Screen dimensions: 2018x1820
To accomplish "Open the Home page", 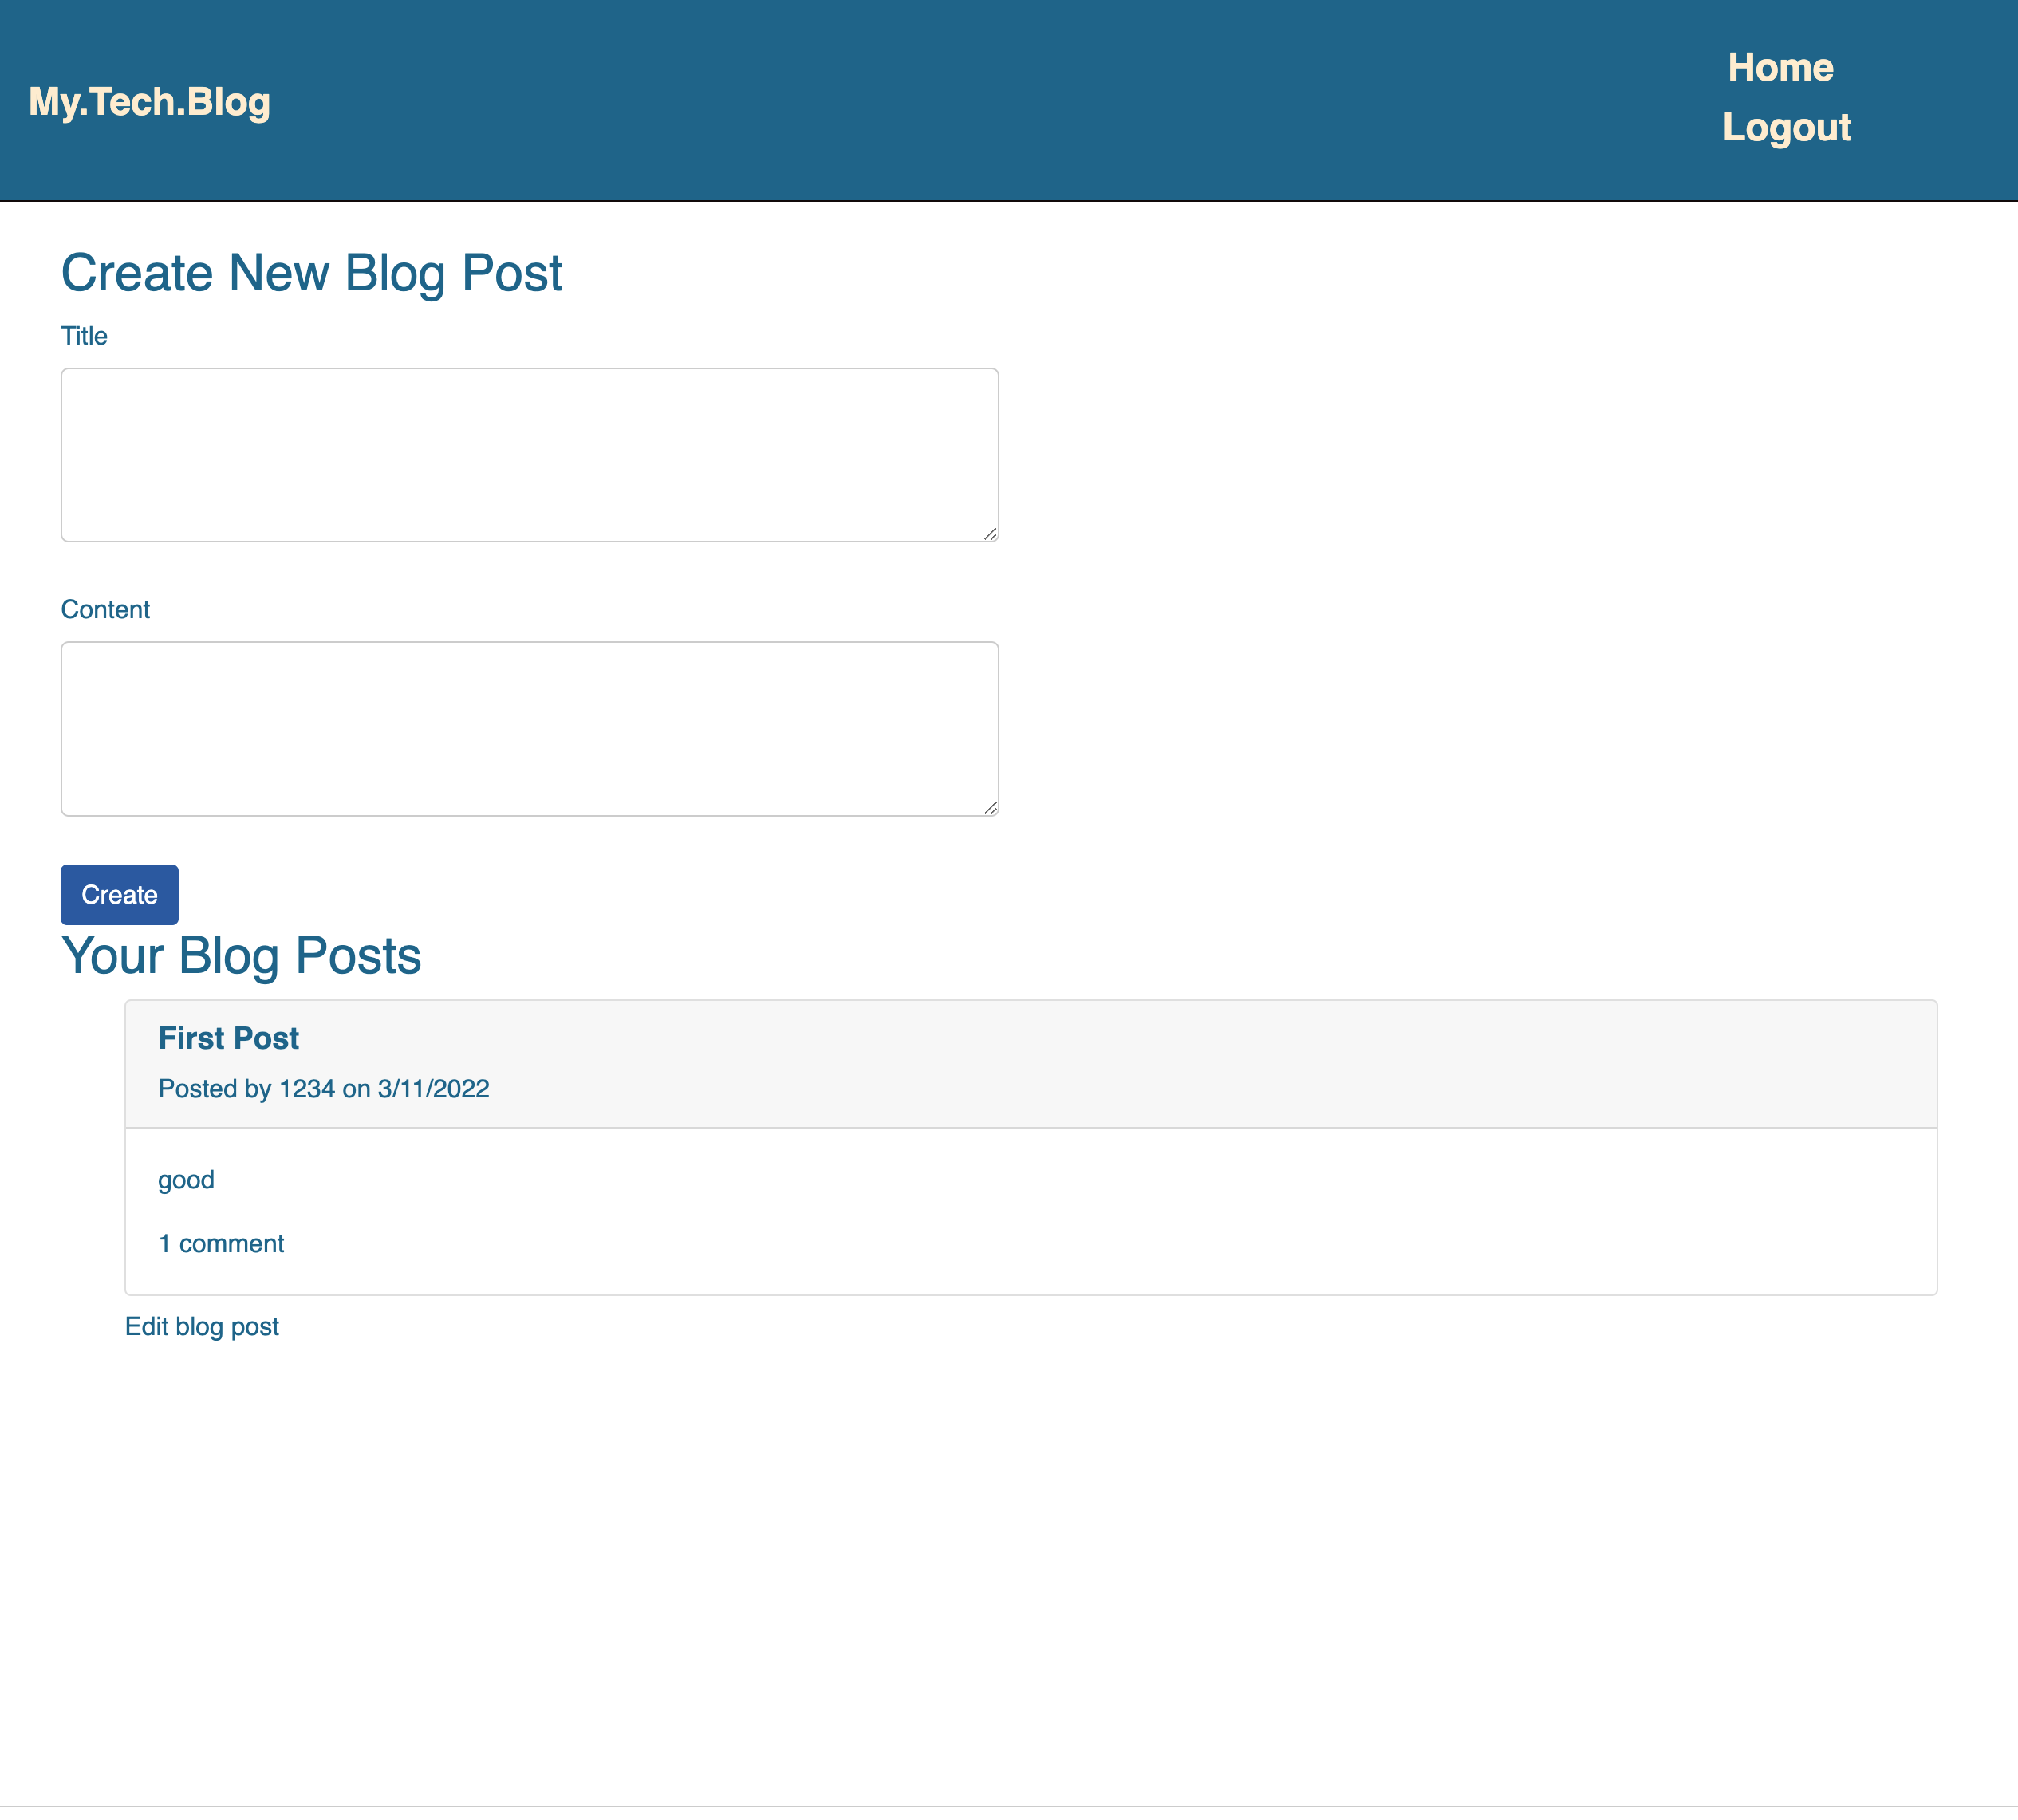I will (1781, 67).
